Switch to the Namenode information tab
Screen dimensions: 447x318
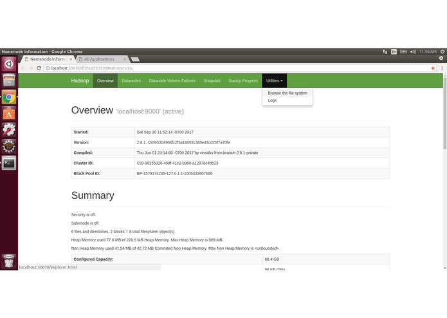(x=47, y=59)
